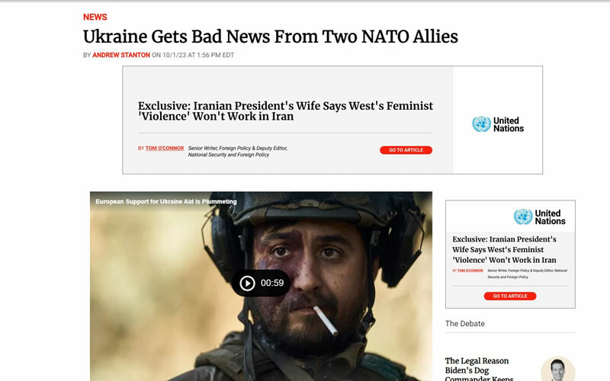610x381 pixels.
Task: Click Go To Article button in sidebar
Action: click(x=510, y=296)
